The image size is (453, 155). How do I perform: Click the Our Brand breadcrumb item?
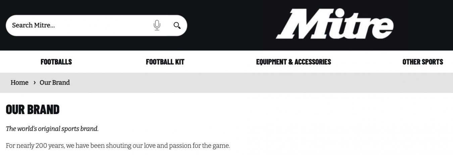(x=55, y=83)
